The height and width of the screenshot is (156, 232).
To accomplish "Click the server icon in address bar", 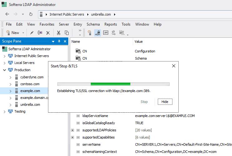I will (41, 14).
